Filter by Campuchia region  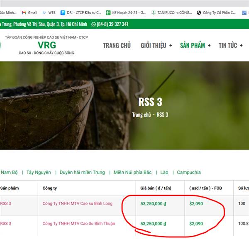189,172
